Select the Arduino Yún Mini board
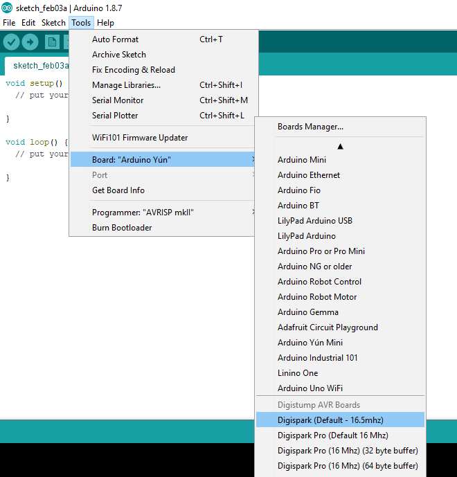This screenshot has width=457, height=477. pos(340,343)
